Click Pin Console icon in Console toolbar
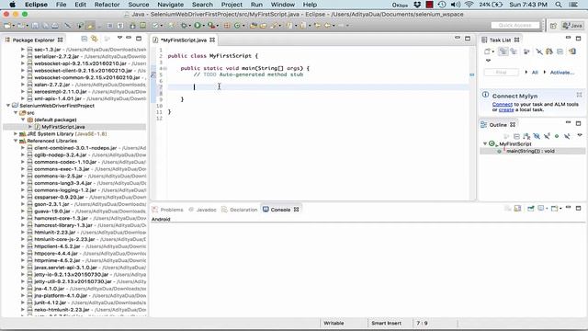This screenshot has width=588, height=331. [x=531, y=209]
